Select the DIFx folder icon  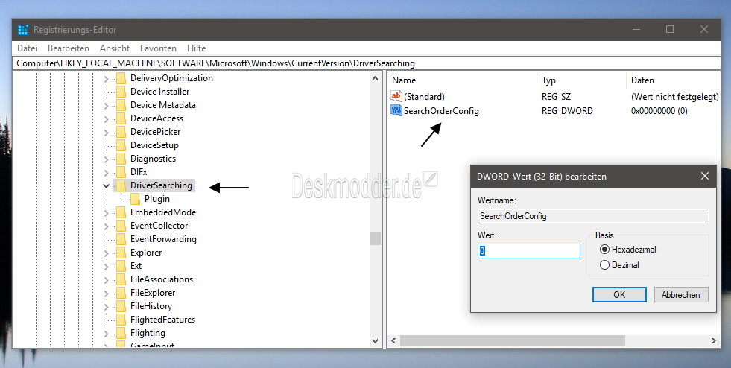tap(121, 172)
